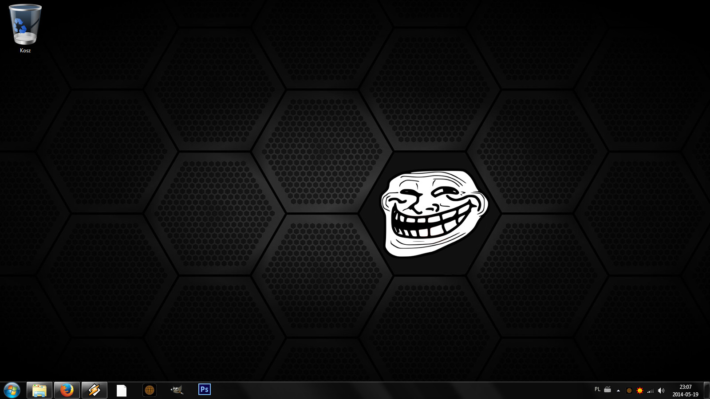Open network signal strength tray icon
The width and height of the screenshot is (710, 399).
(x=651, y=391)
